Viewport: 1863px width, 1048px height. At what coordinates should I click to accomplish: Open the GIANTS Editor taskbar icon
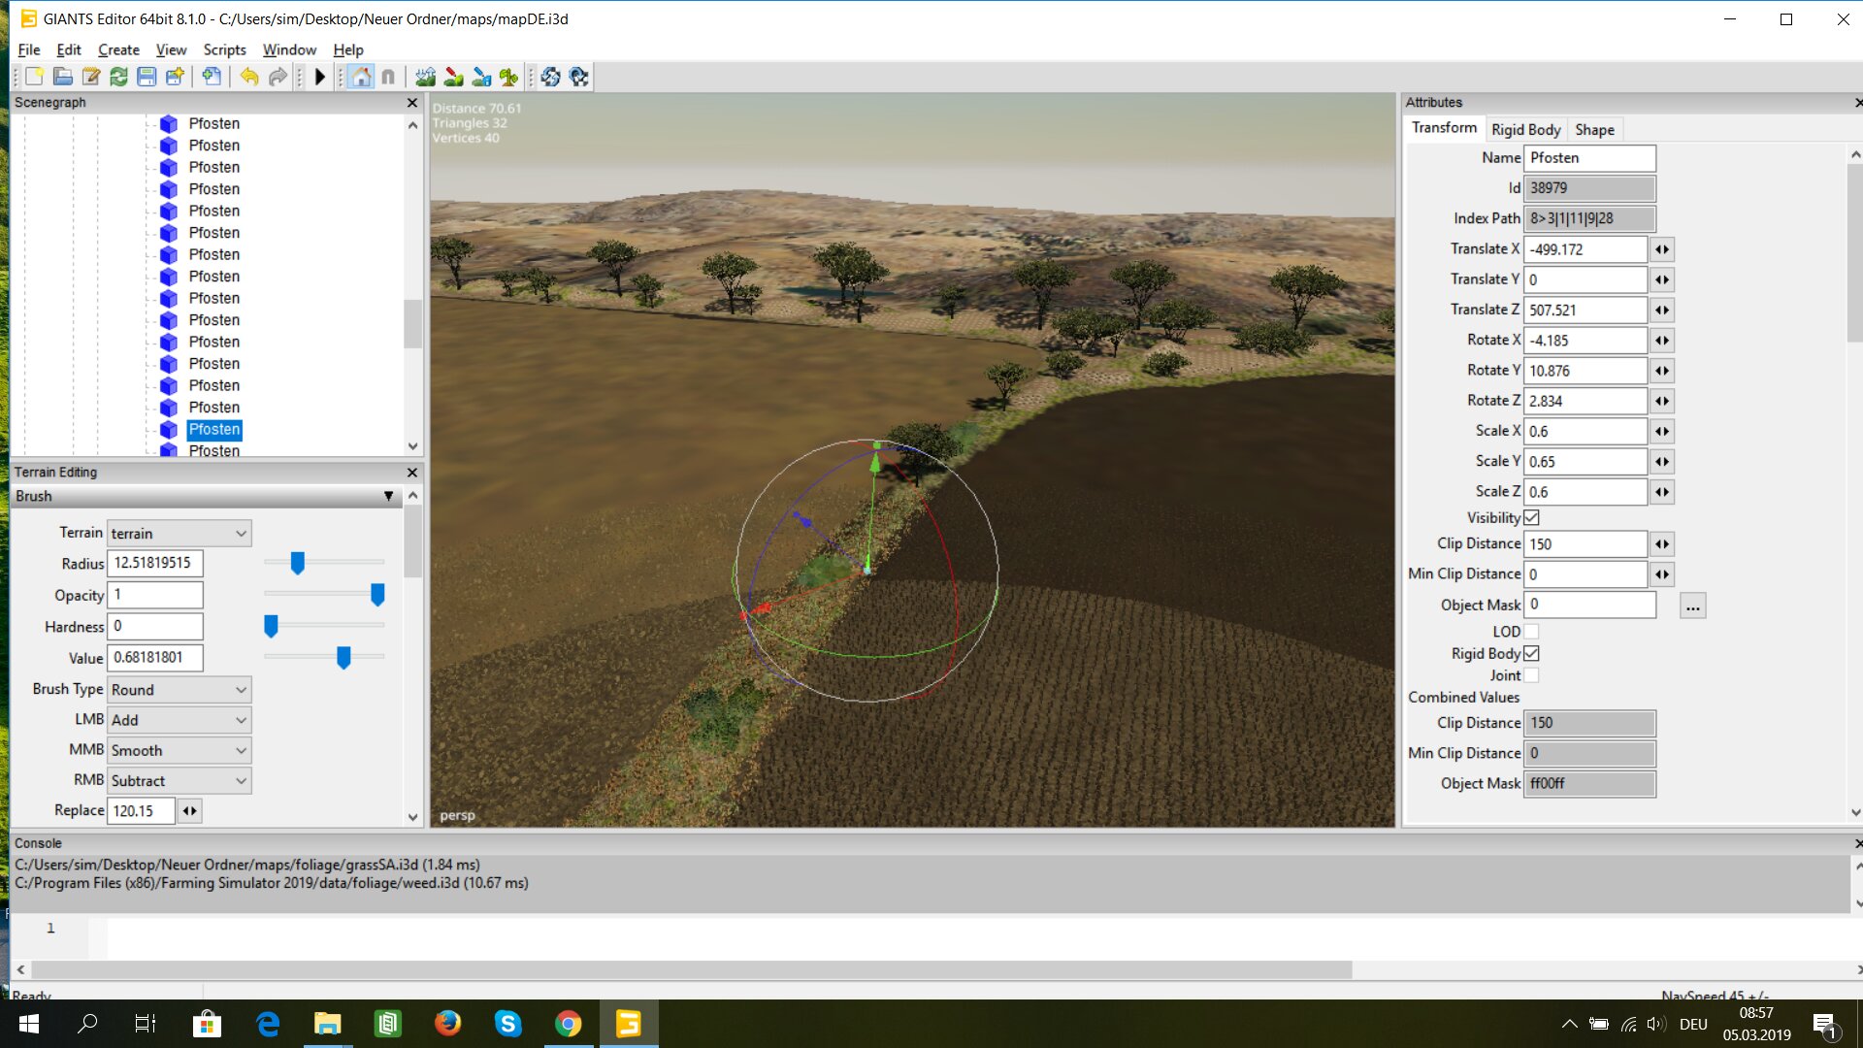(629, 1024)
